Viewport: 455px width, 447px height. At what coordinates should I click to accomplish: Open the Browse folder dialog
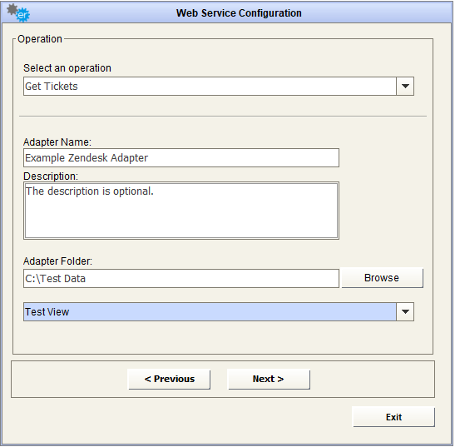(383, 278)
